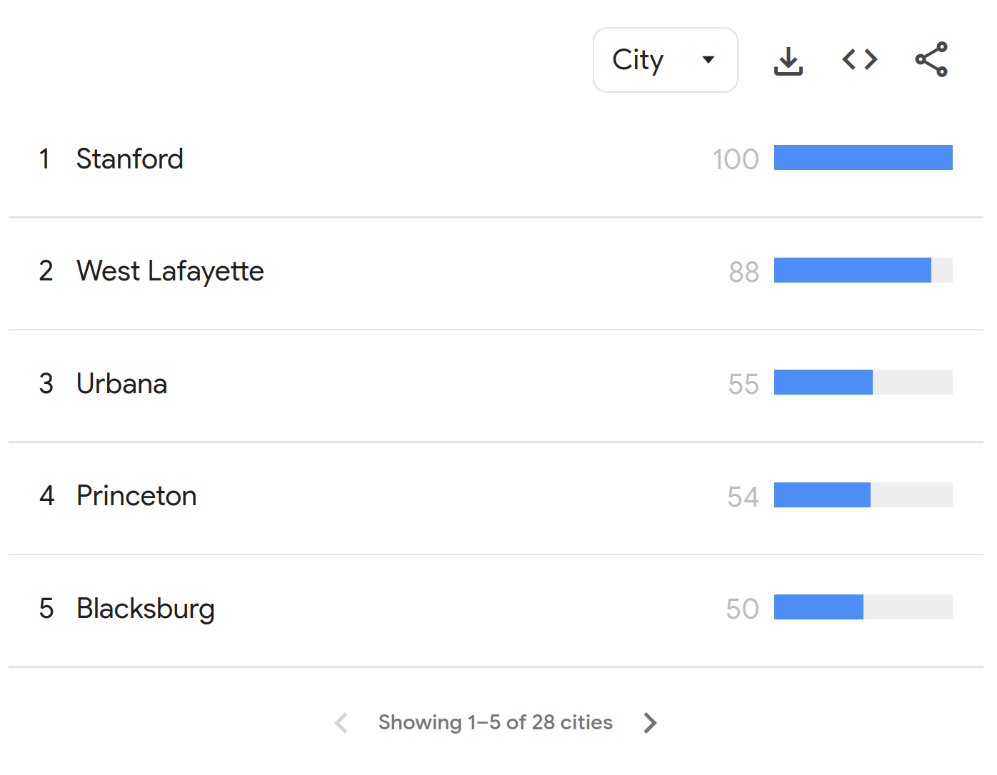Image resolution: width=997 pixels, height=775 pixels.
Task: Click Stanford's blue interest bar
Action: click(863, 158)
